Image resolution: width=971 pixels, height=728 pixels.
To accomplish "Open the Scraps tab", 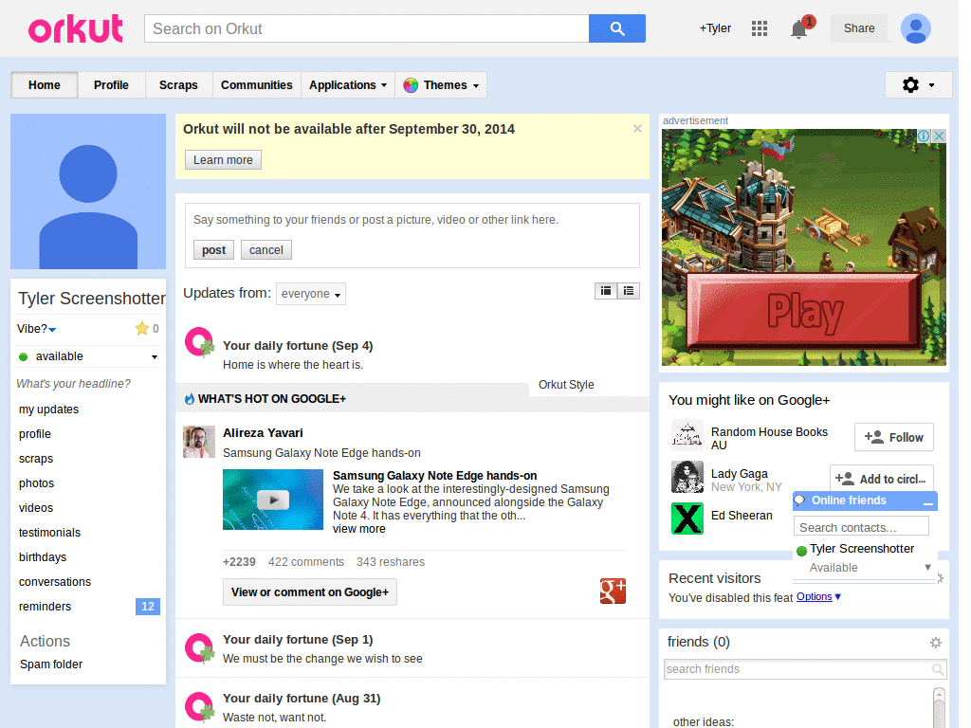I will (178, 84).
